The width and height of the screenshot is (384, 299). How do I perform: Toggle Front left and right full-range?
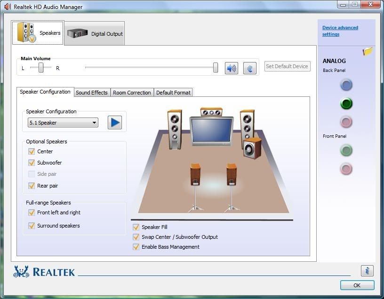point(32,212)
